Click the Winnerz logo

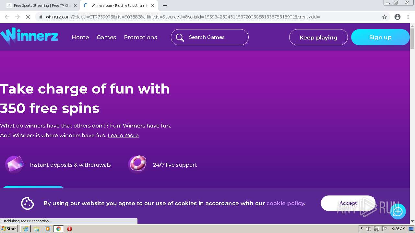pos(29,36)
